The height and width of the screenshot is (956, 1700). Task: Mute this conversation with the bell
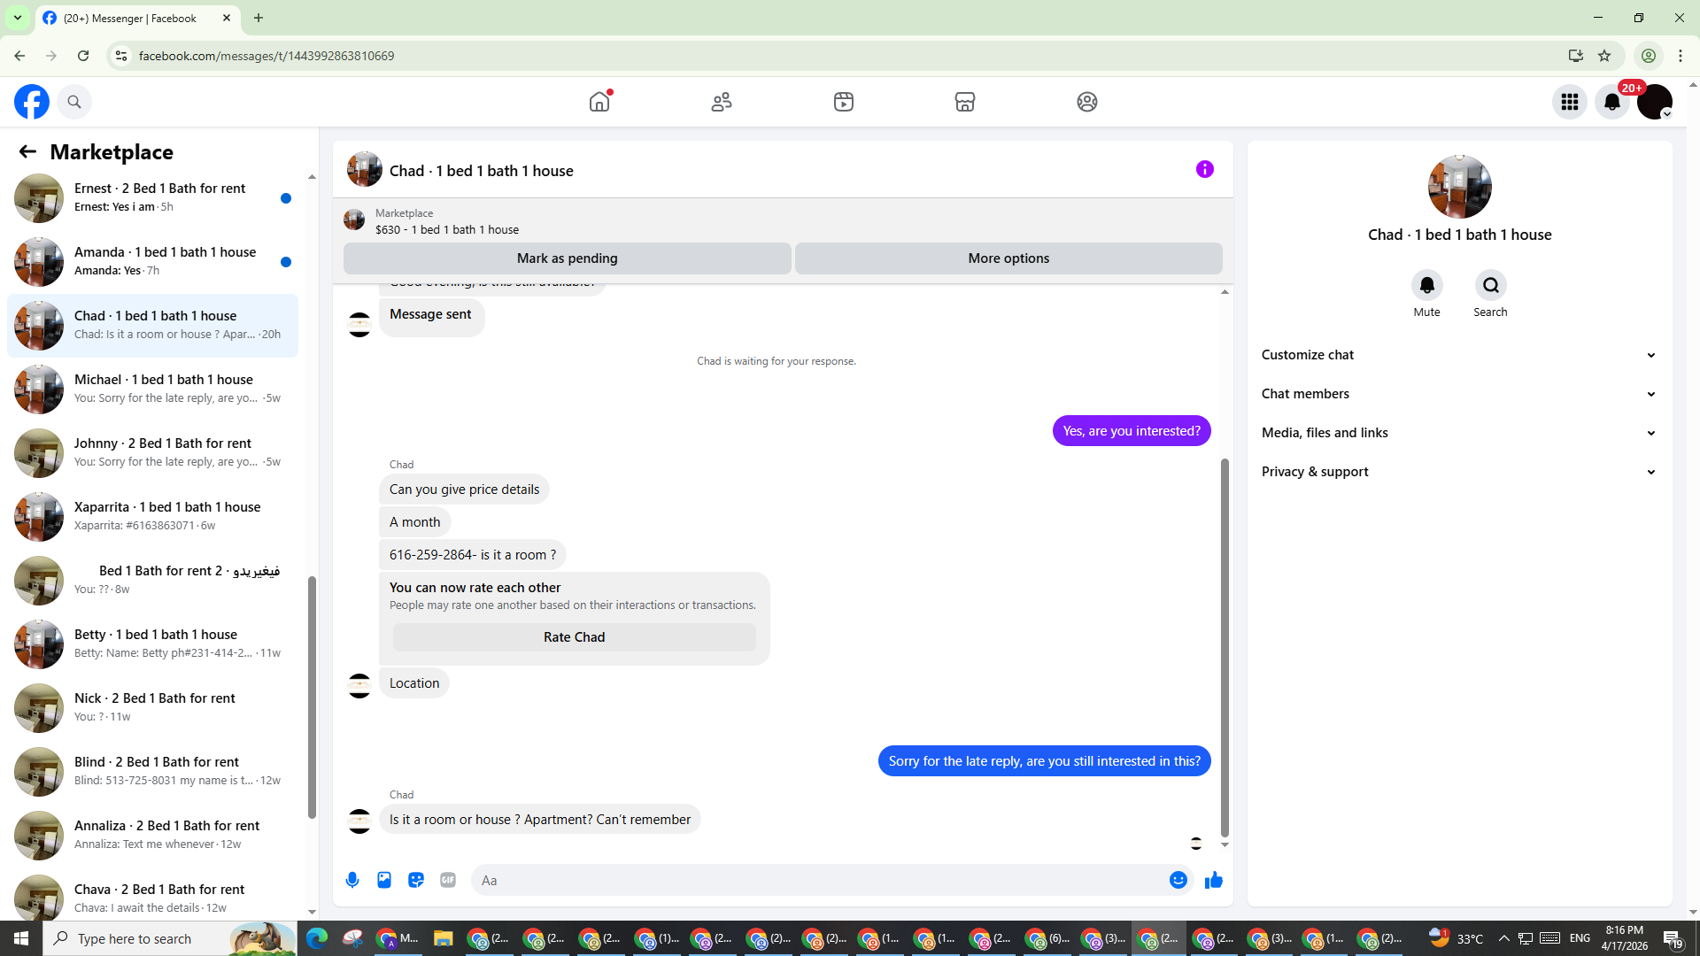click(1426, 285)
